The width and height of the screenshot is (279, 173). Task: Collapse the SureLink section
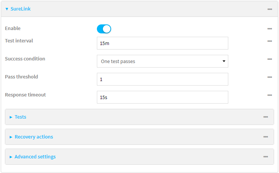tap(7, 9)
